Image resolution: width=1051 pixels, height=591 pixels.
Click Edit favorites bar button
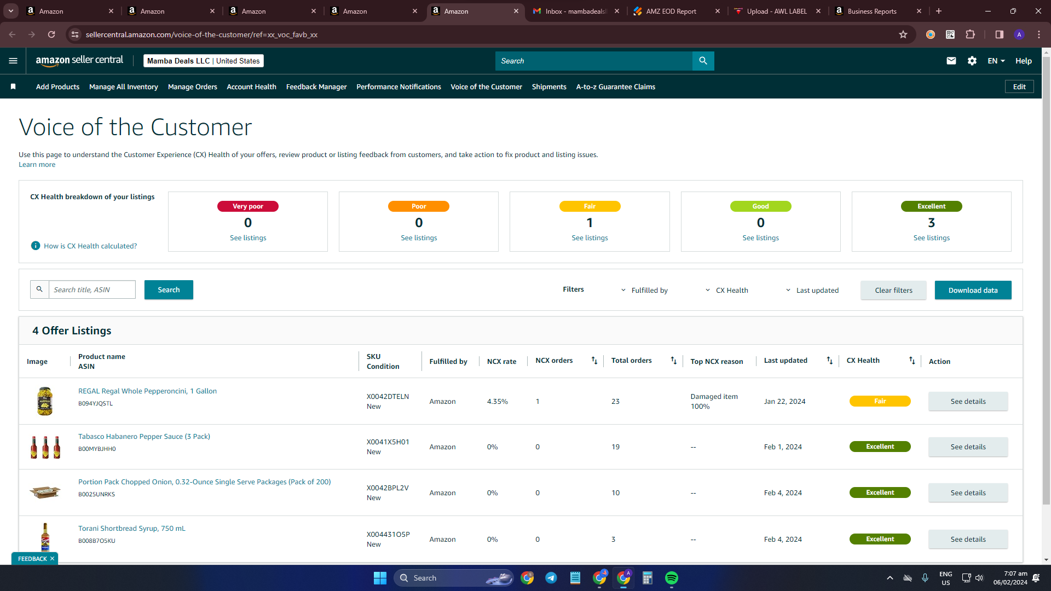click(x=1019, y=86)
